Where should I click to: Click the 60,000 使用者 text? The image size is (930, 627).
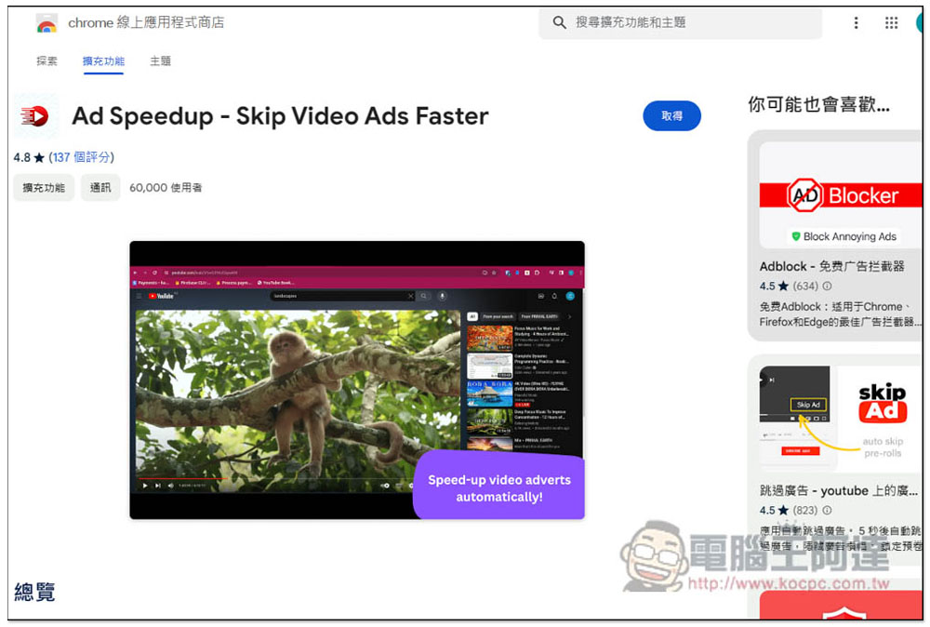click(x=166, y=187)
